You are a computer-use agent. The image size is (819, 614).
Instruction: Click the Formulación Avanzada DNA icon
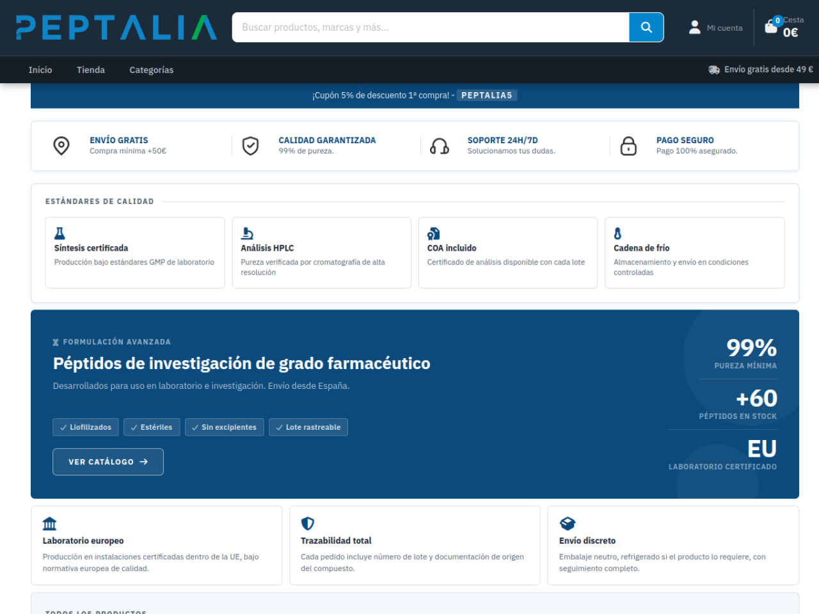click(56, 342)
